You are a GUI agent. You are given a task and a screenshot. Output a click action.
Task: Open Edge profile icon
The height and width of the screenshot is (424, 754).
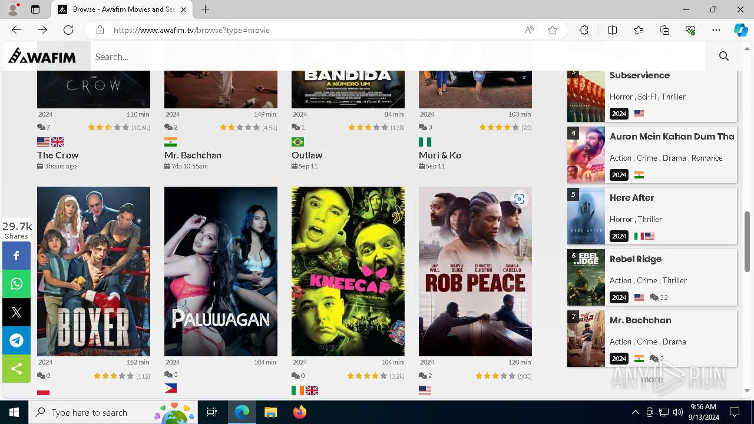(13, 9)
